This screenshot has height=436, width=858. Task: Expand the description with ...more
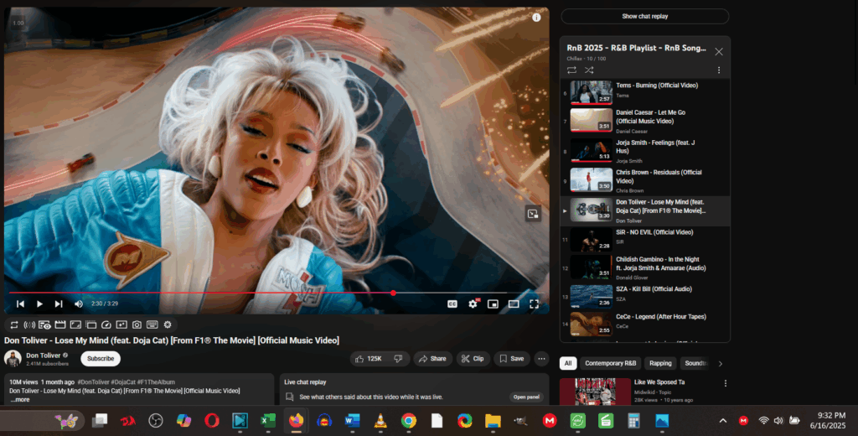[20, 400]
